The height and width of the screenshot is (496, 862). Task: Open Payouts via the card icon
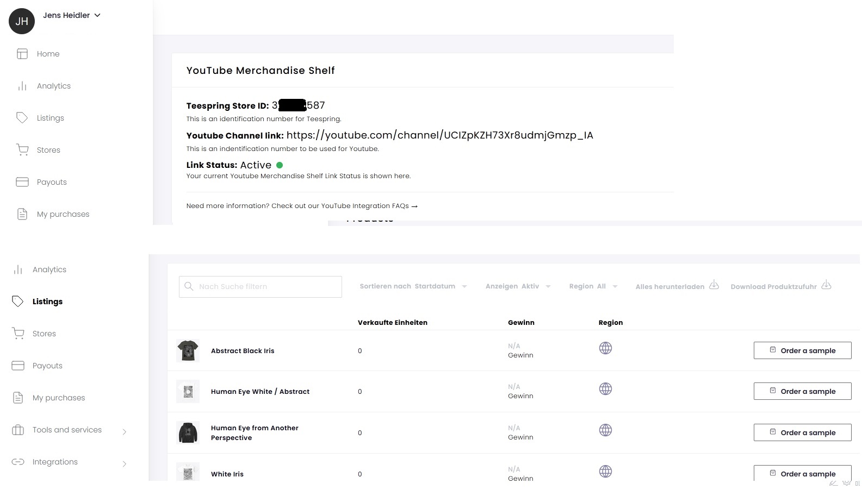[22, 182]
